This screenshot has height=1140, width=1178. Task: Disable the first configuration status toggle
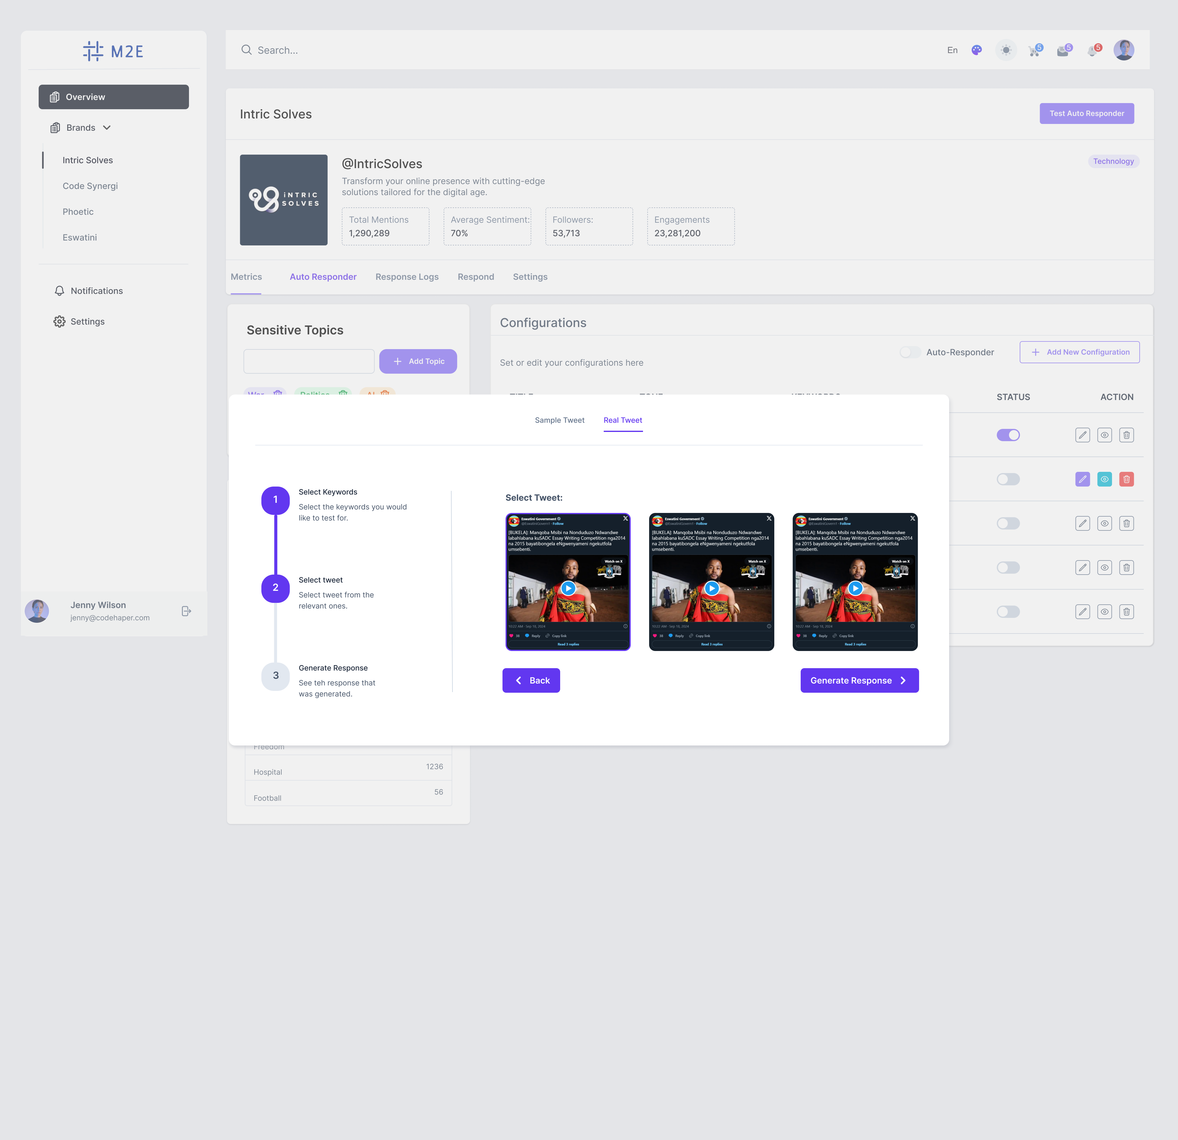[x=1008, y=435]
